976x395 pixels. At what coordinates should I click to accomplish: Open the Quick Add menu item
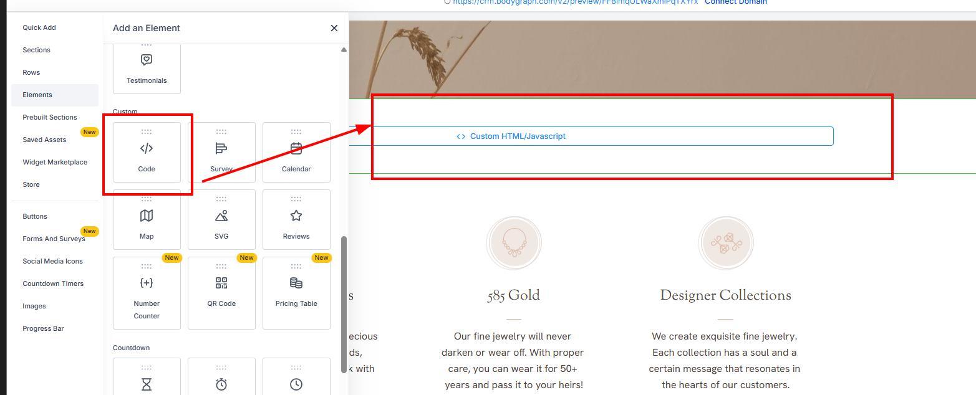(x=39, y=27)
